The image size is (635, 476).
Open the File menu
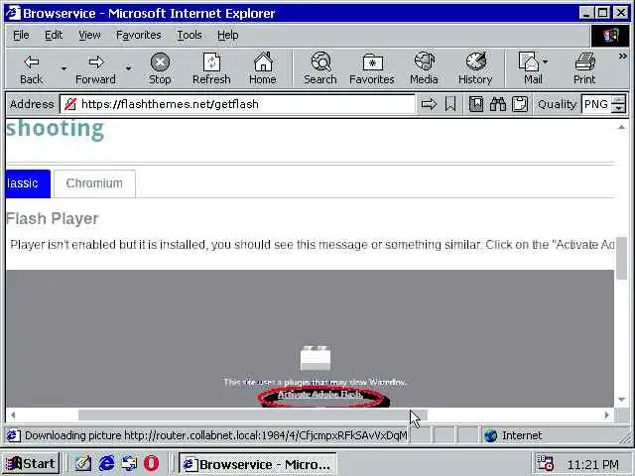click(21, 36)
